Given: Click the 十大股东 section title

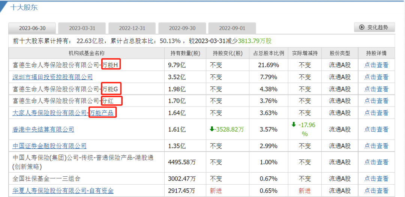Looking at the screenshot, I should (x=24, y=7).
